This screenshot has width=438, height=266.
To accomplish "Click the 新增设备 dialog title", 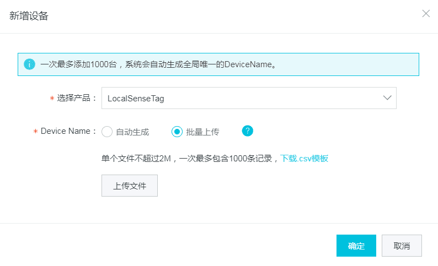I will pos(29,16).
